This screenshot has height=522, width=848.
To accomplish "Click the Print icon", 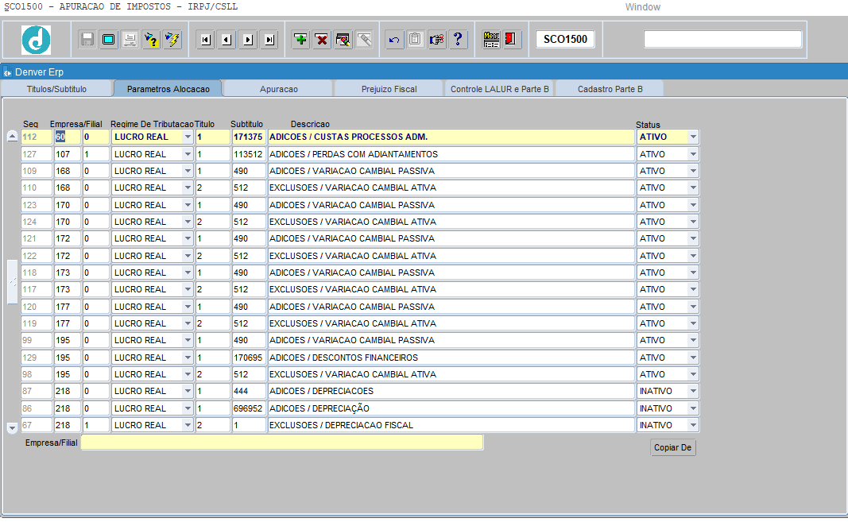I will point(130,40).
